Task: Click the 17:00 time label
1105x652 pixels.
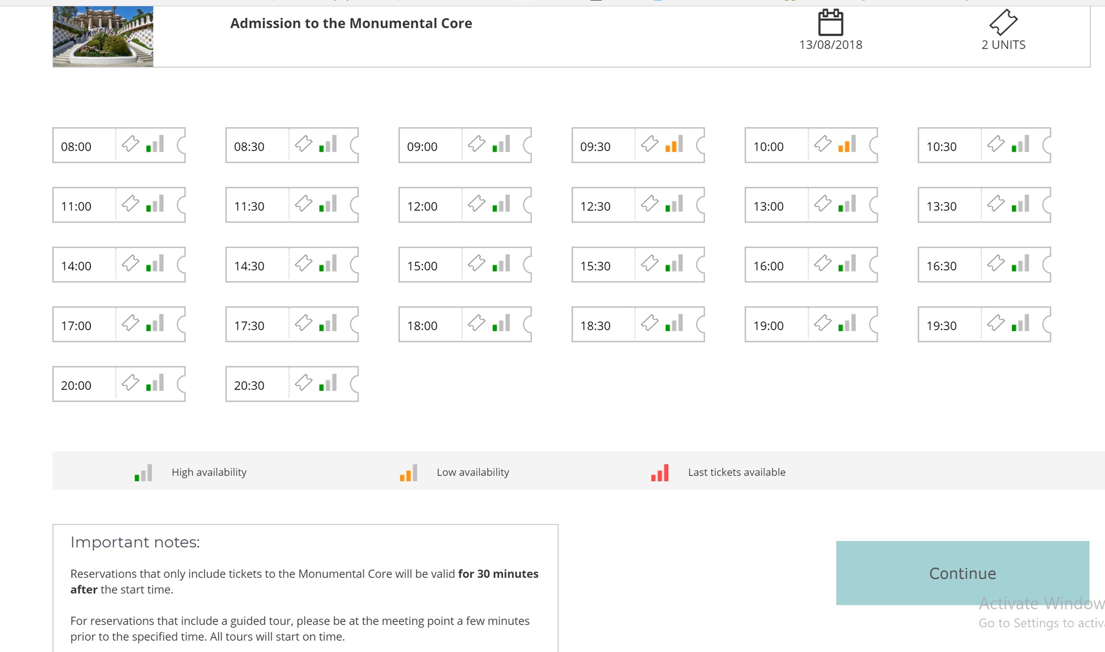Action: pos(76,326)
